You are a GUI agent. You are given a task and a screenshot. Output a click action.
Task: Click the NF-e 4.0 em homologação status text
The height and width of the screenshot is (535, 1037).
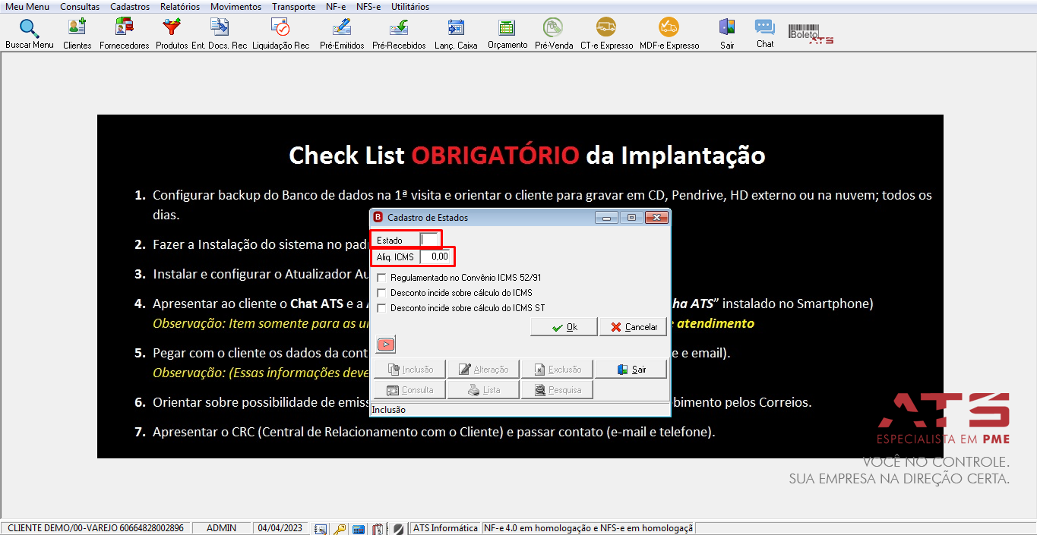589,528
